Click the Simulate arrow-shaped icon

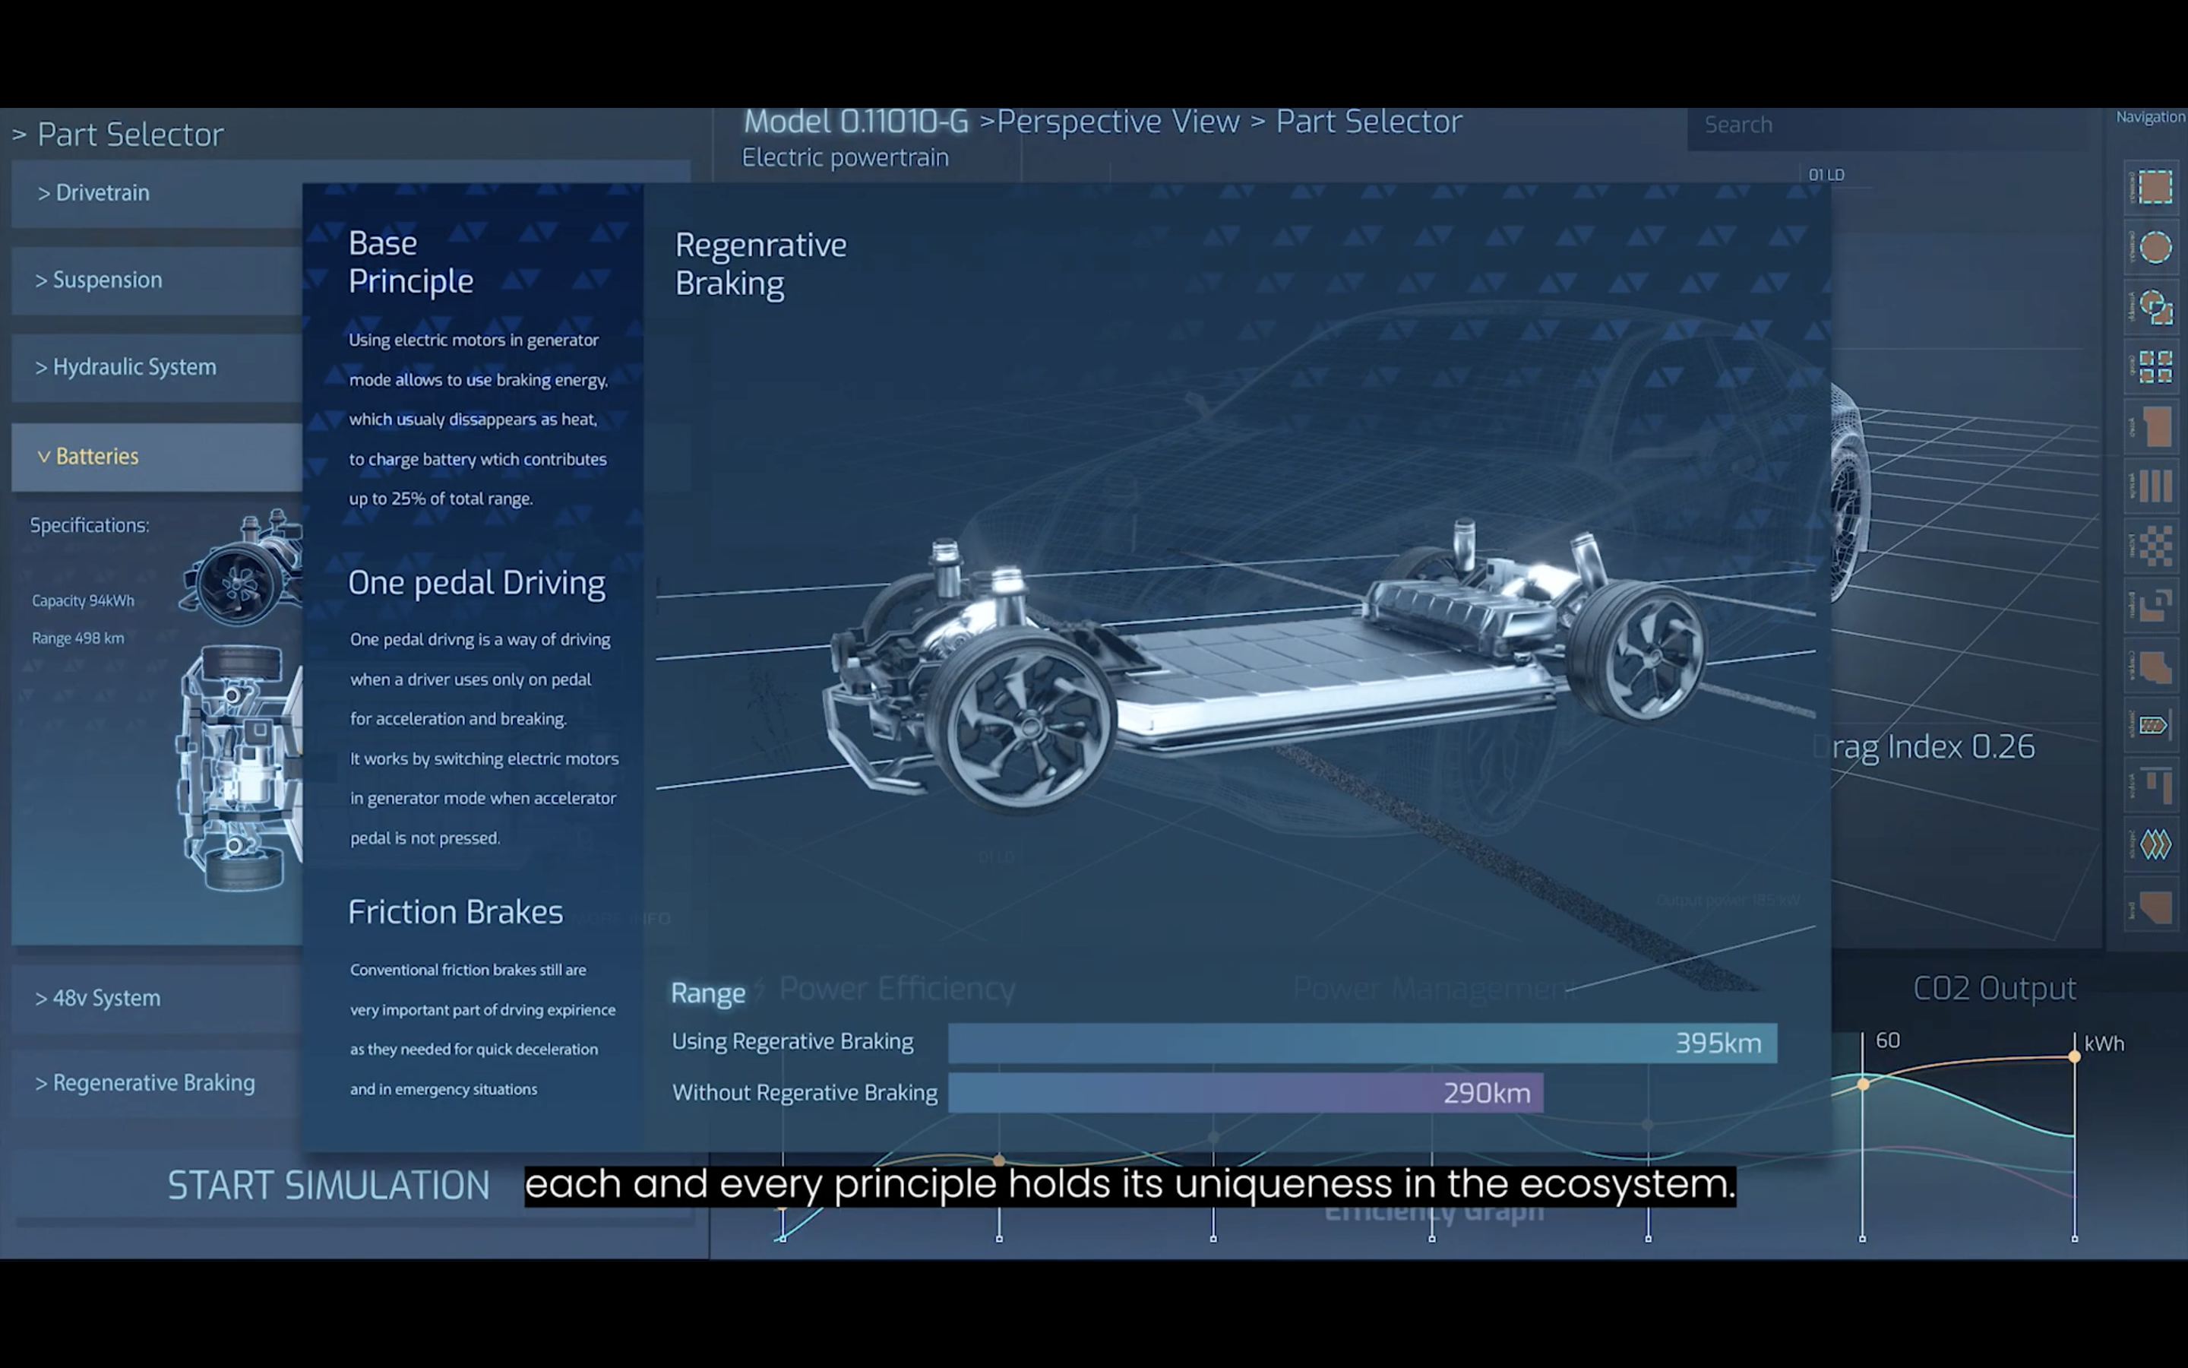[2154, 725]
